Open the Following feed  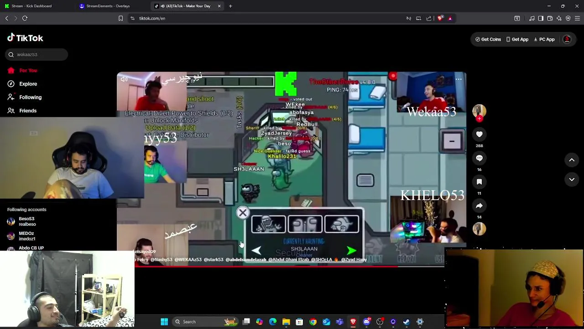point(25,97)
